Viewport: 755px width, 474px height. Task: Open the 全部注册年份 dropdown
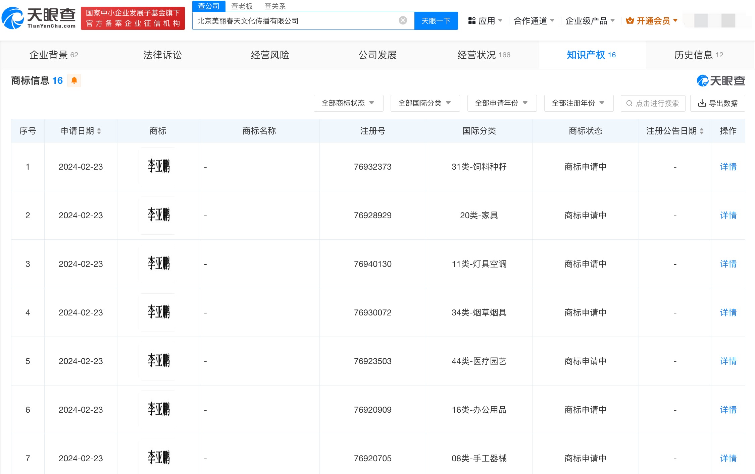578,103
